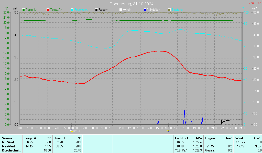Click the pressure trend '^0.9hPa/h'
Screen dimensions: 262x153
click(x=181, y=150)
